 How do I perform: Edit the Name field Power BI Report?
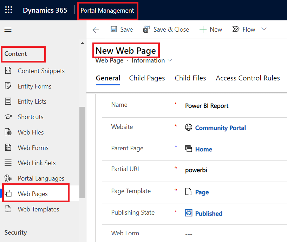click(x=207, y=106)
